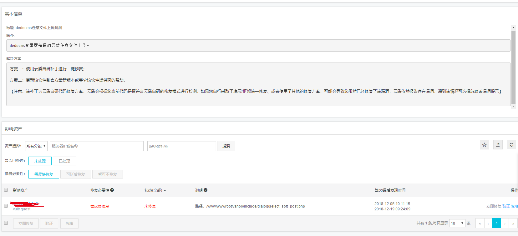Image resolution: width=518 pixels, height=236 pixels.
Task: Click the bottom 立即修复 batch button
Action: click(x=26, y=223)
